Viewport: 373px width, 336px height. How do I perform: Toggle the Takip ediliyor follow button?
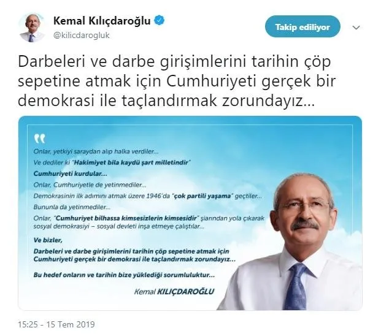pos(302,26)
